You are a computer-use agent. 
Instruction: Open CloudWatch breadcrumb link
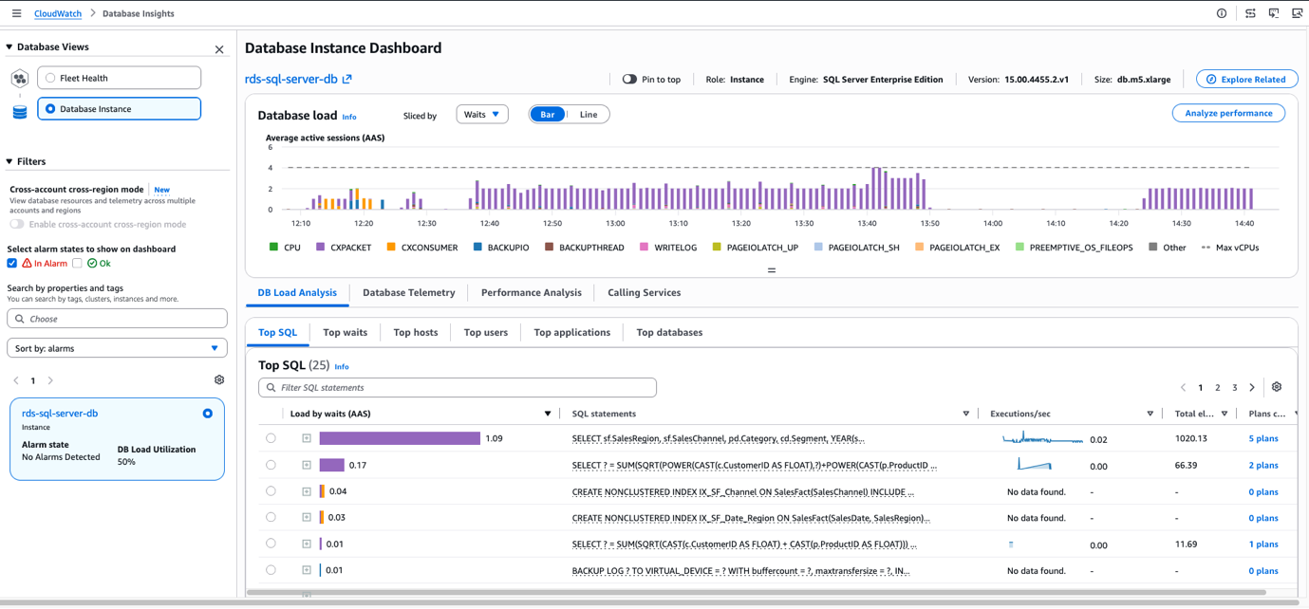point(58,13)
